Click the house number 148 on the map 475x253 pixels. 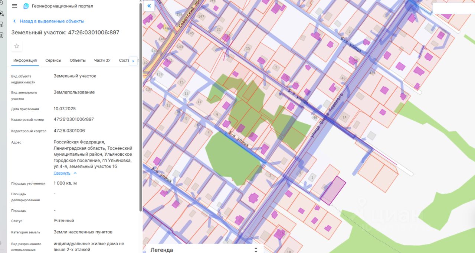pos(166,28)
